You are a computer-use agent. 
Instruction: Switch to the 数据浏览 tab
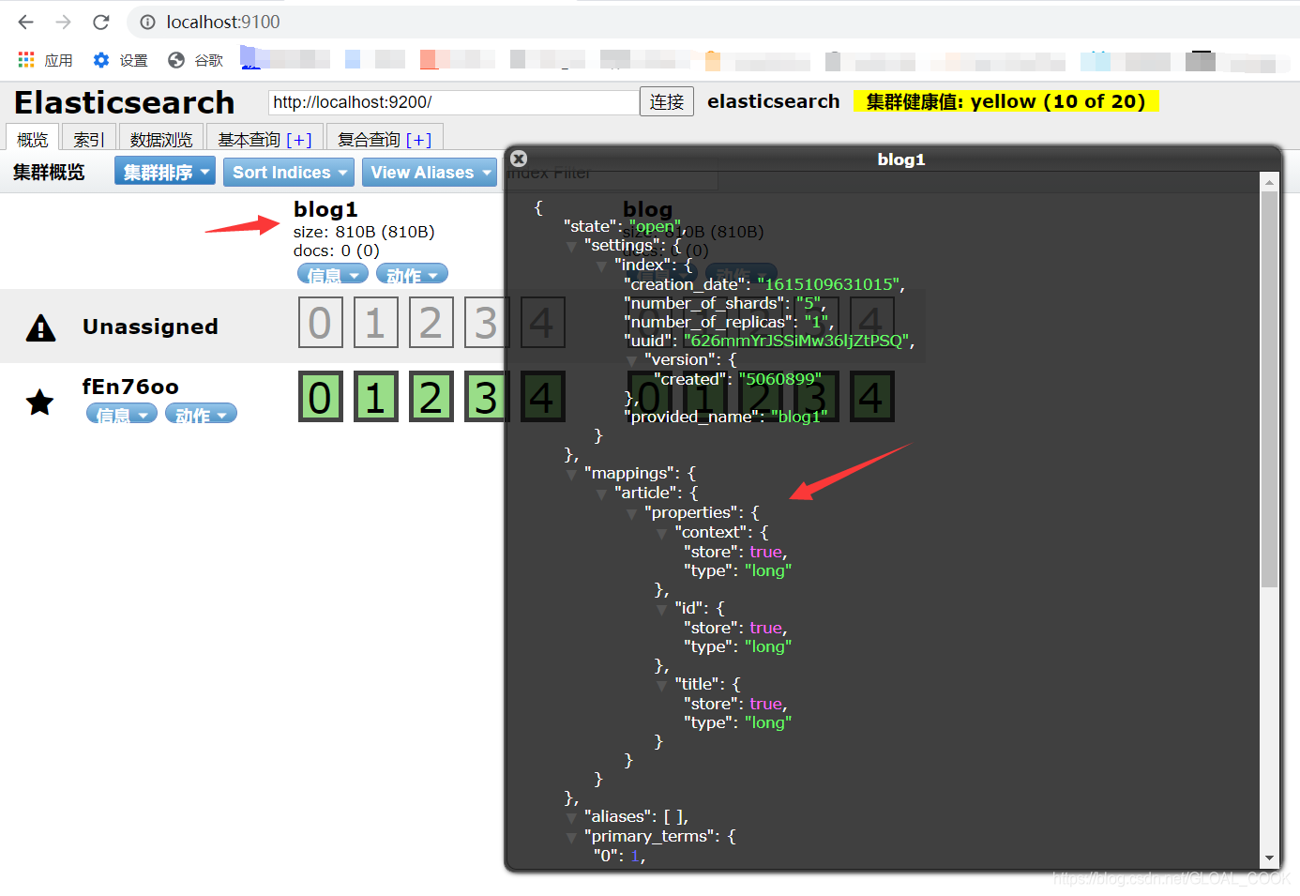[161, 139]
